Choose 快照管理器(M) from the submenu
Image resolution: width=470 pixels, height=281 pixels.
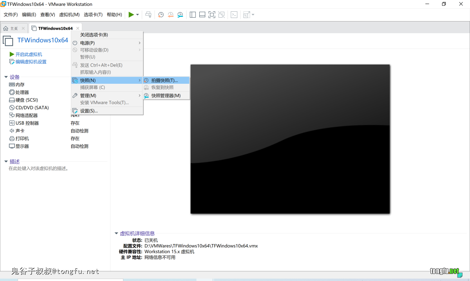click(x=166, y=95)
